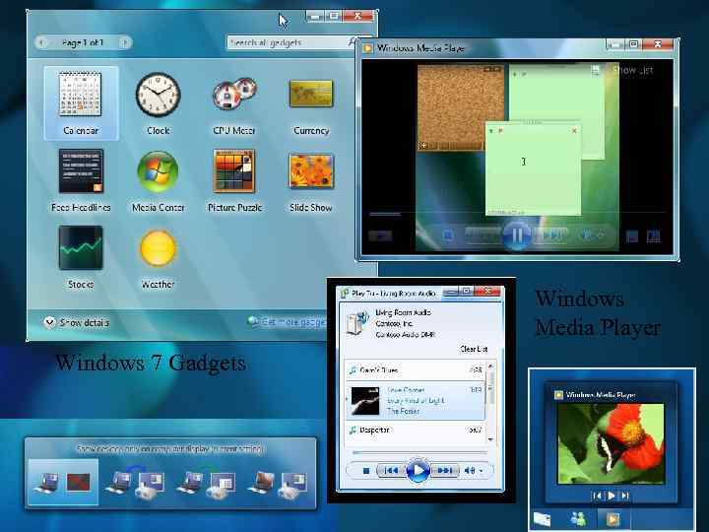Play the track in Play To window

[x=417, y=471]
